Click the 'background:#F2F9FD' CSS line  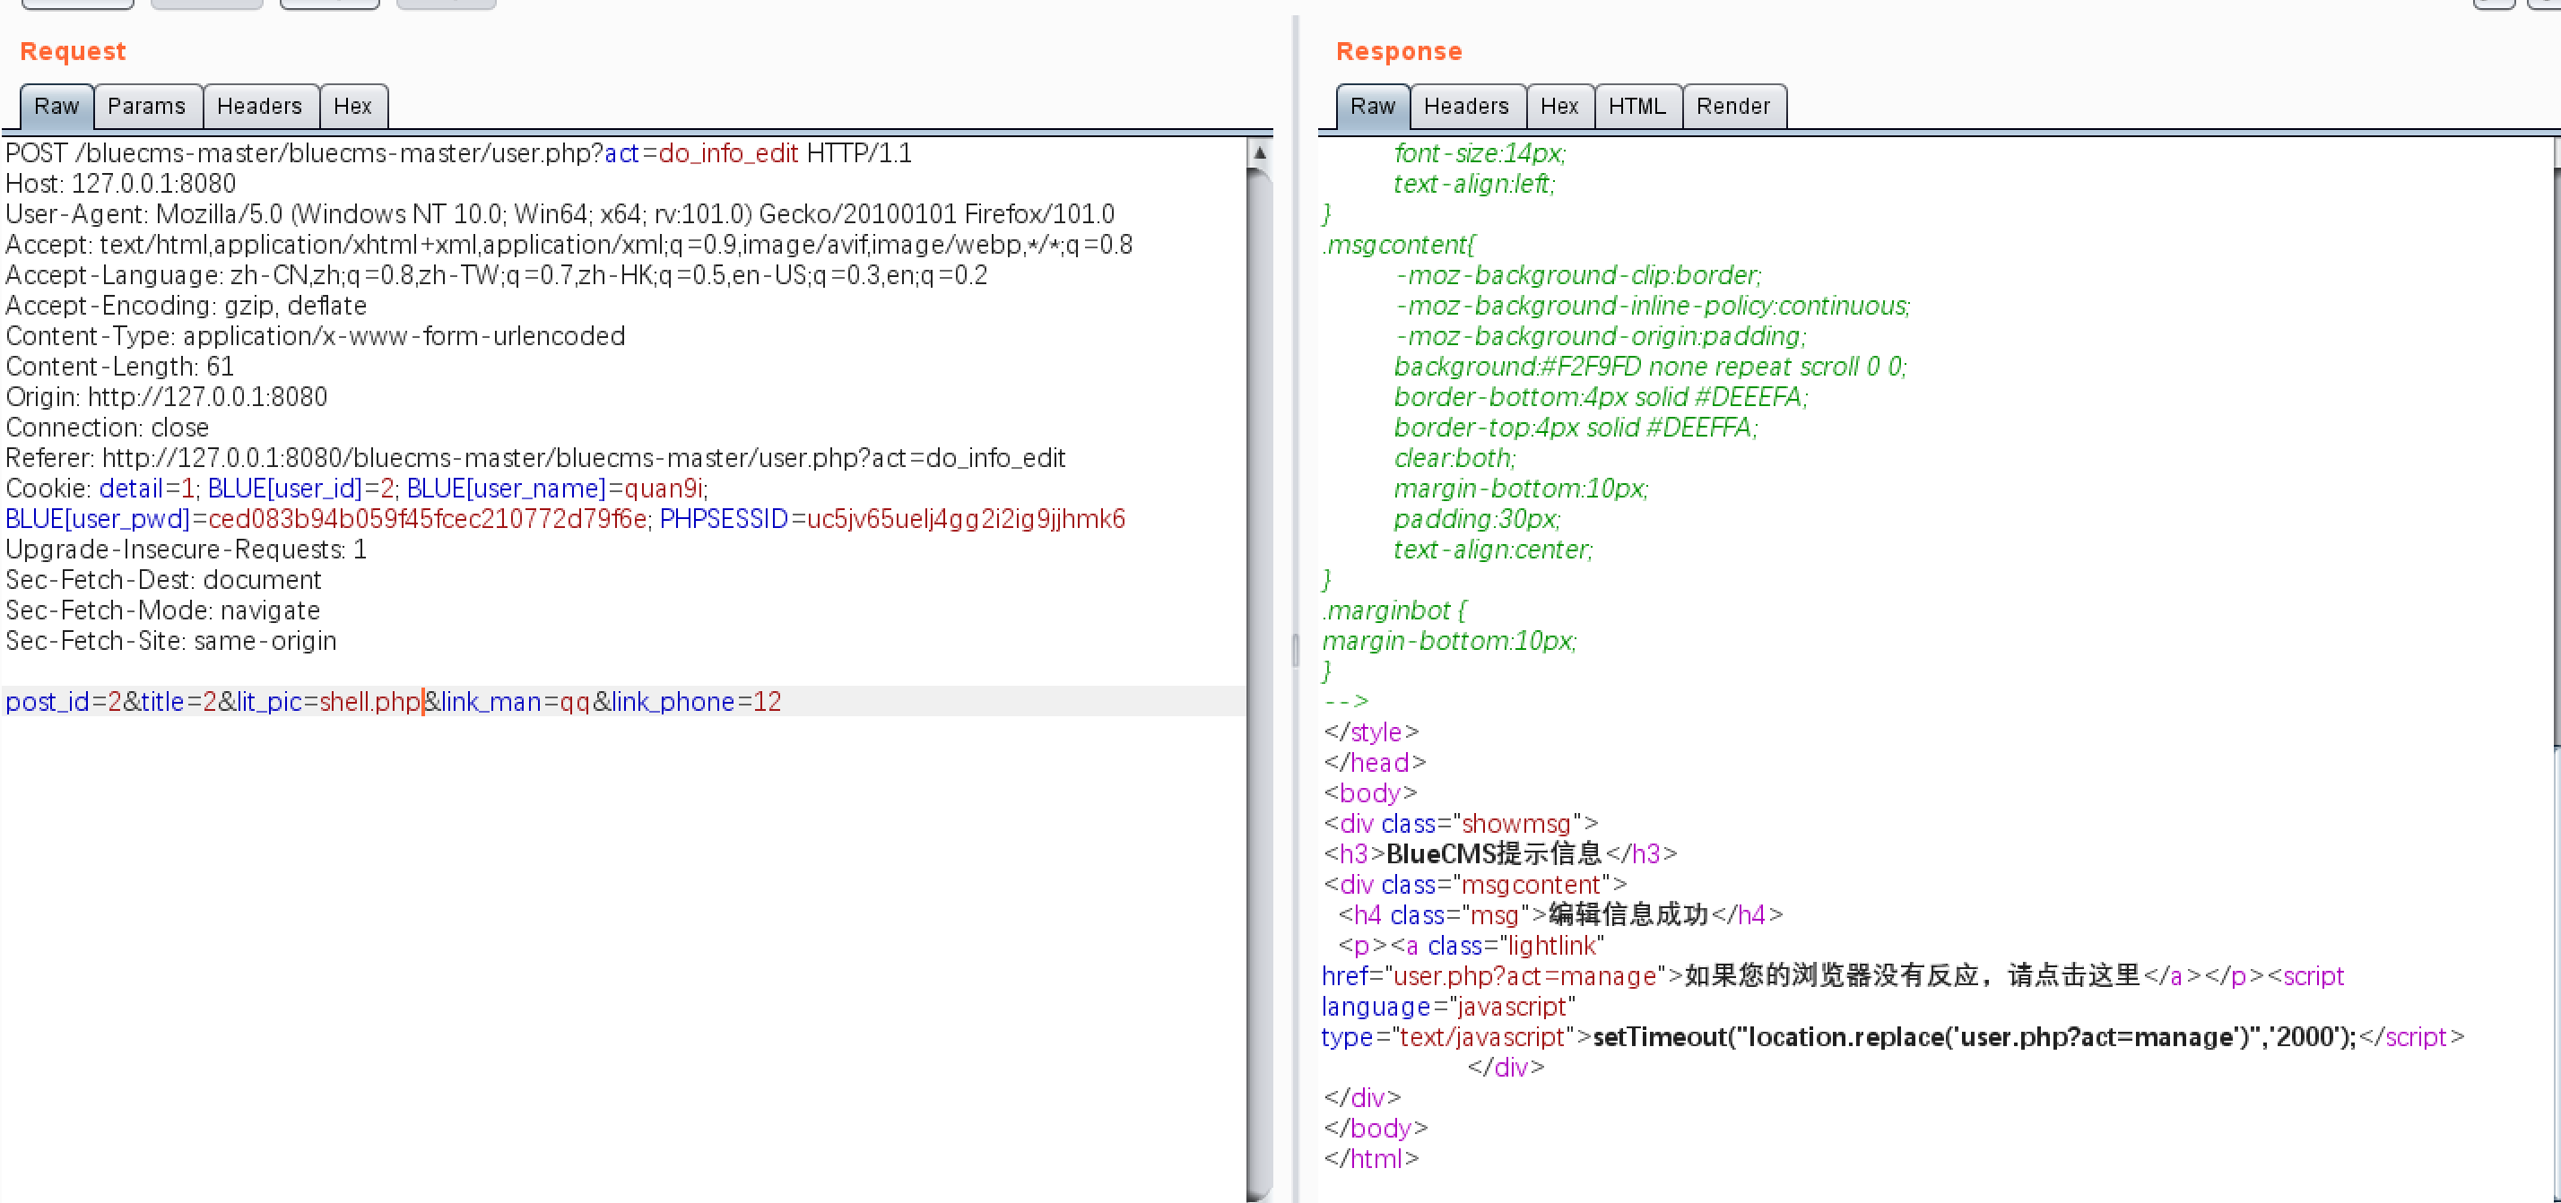click(x=1650, y=367)
